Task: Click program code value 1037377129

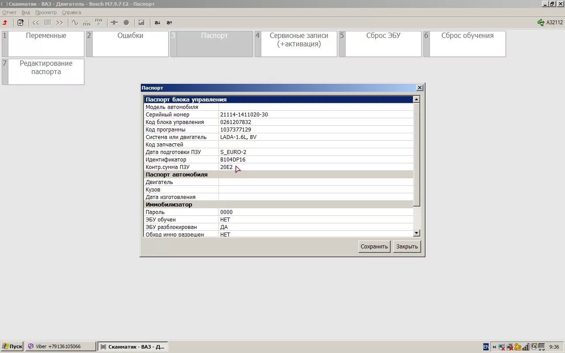Action: [x=236, y=130]
